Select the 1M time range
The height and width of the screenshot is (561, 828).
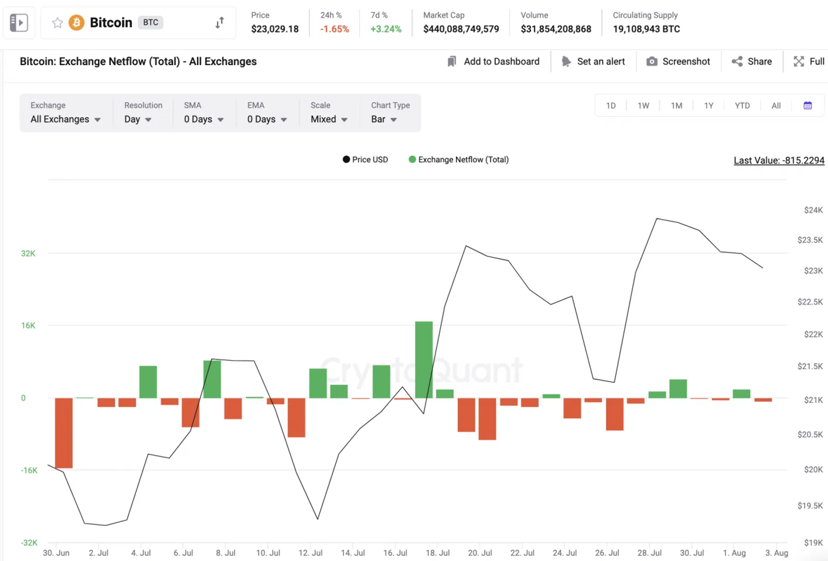[x=676, y=105]
